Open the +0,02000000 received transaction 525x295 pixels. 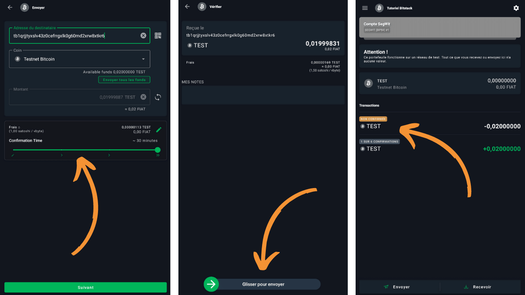tap(440, 146)
